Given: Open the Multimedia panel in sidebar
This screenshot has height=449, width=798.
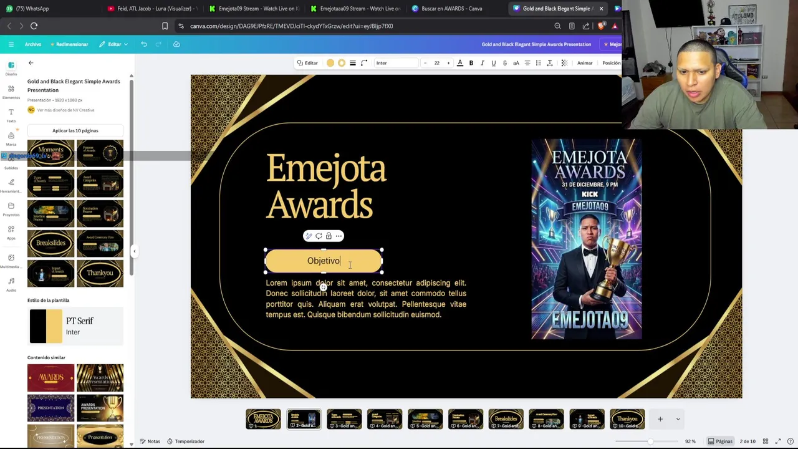Looking at the screenshot, I should coord(11,261).
